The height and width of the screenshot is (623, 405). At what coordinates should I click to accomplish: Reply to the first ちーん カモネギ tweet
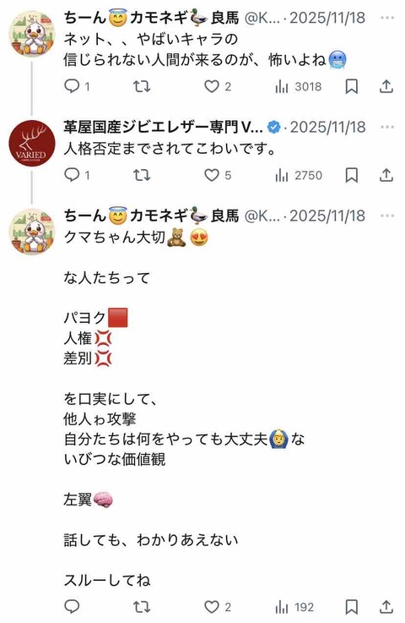(77, 86)
